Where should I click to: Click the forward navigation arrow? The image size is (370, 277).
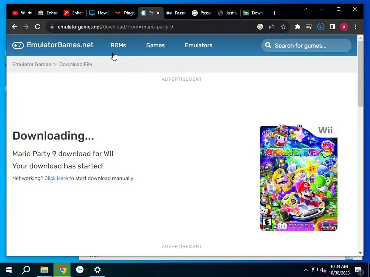(x=26, y=27)
